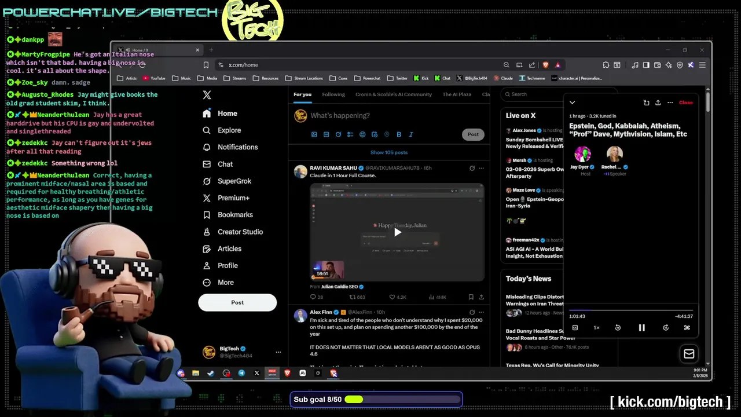The width and height of the screenshot is (741, 417).
Task: Click the scissors clip icon in the Space player
Action: point(687,328)
